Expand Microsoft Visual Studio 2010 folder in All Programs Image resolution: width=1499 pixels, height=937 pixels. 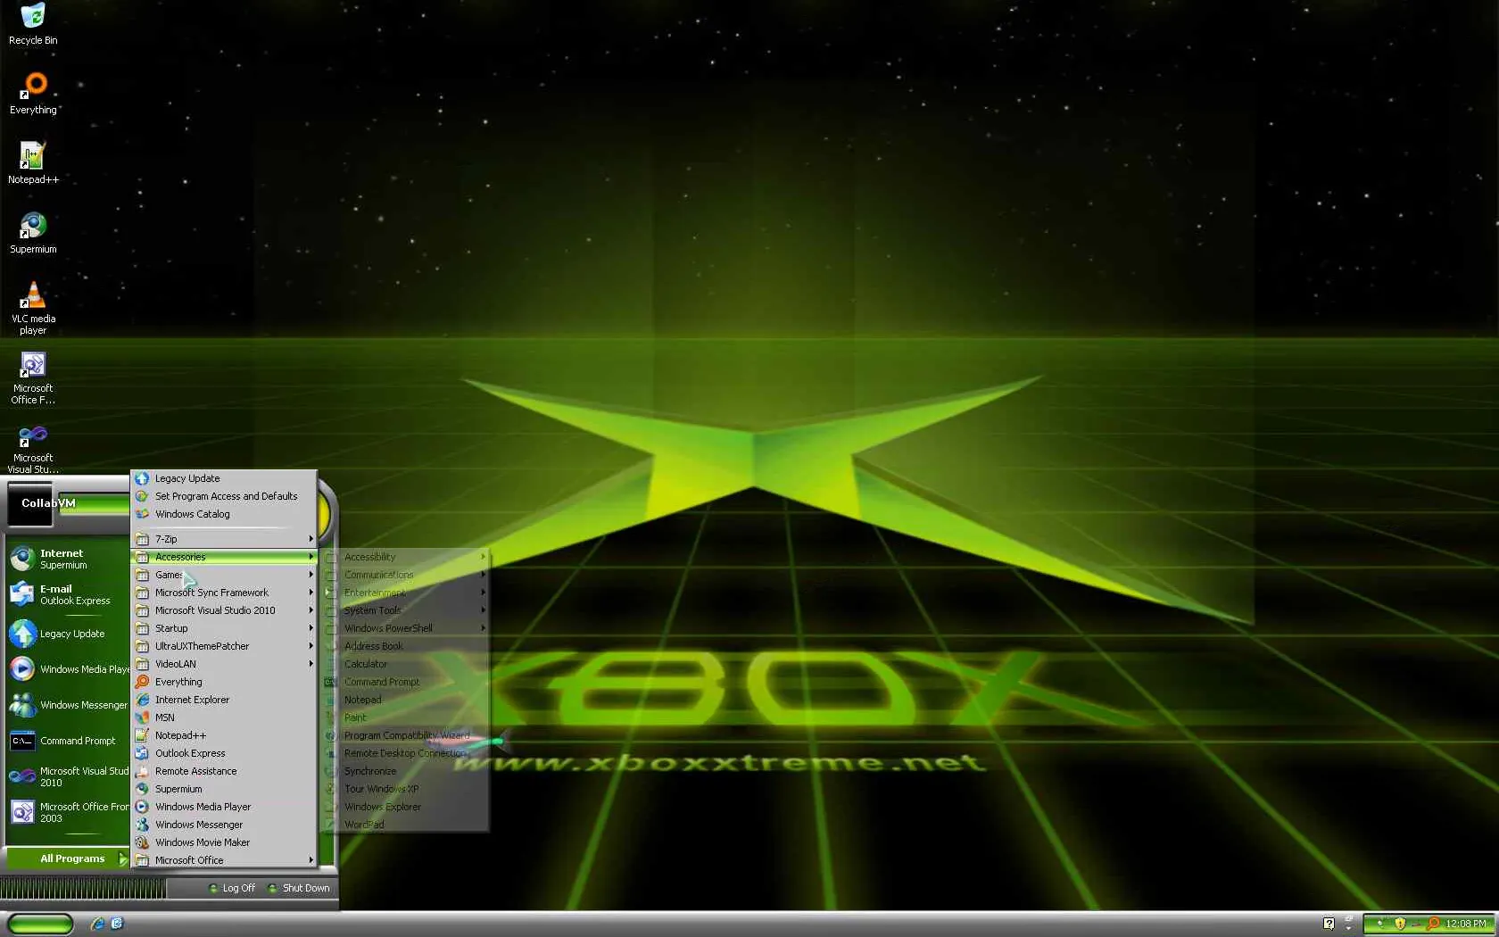pyautogui.click(x=224, y=610)
